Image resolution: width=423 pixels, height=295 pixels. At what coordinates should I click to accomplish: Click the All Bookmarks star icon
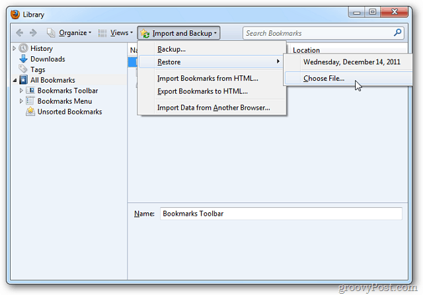click(x=24, y=80)
